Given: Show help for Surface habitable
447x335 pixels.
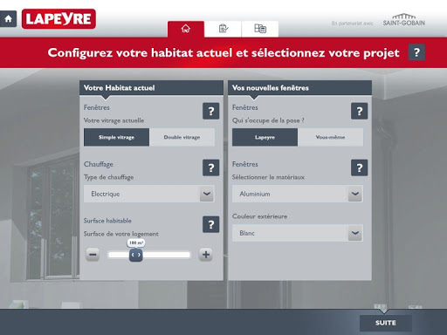Looking at the screenshot, I should click(211, 224).
